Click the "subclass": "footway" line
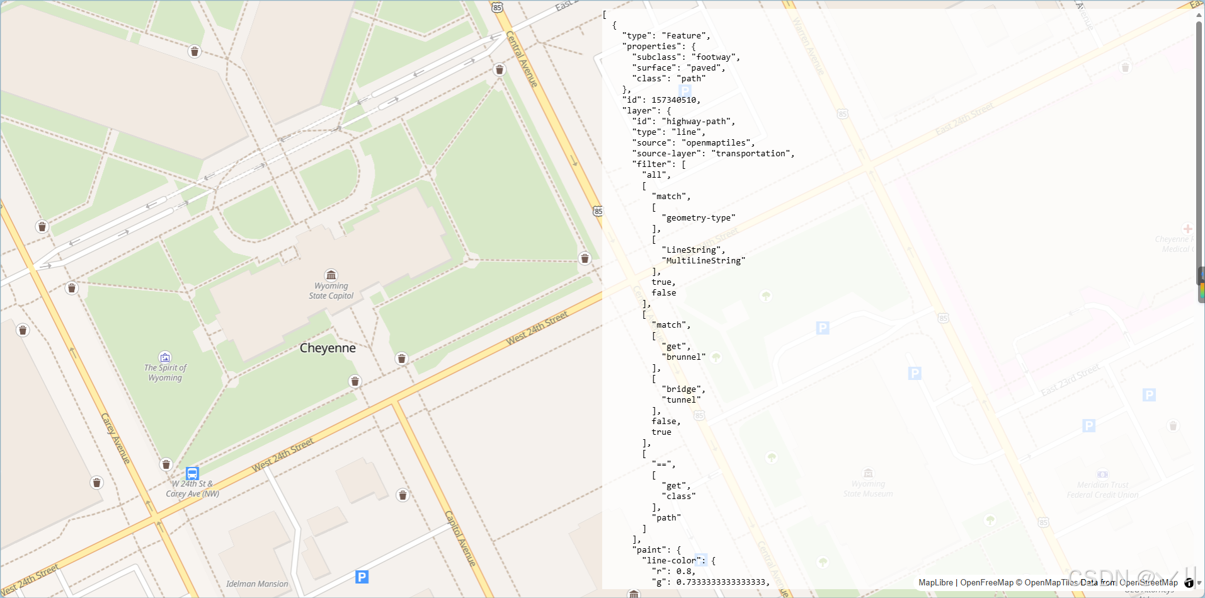 (686, 57)
